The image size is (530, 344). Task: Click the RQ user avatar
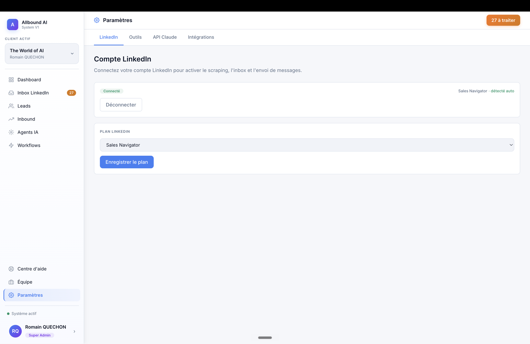coord(15,331)
